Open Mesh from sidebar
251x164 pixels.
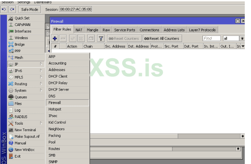click(26, 58)
